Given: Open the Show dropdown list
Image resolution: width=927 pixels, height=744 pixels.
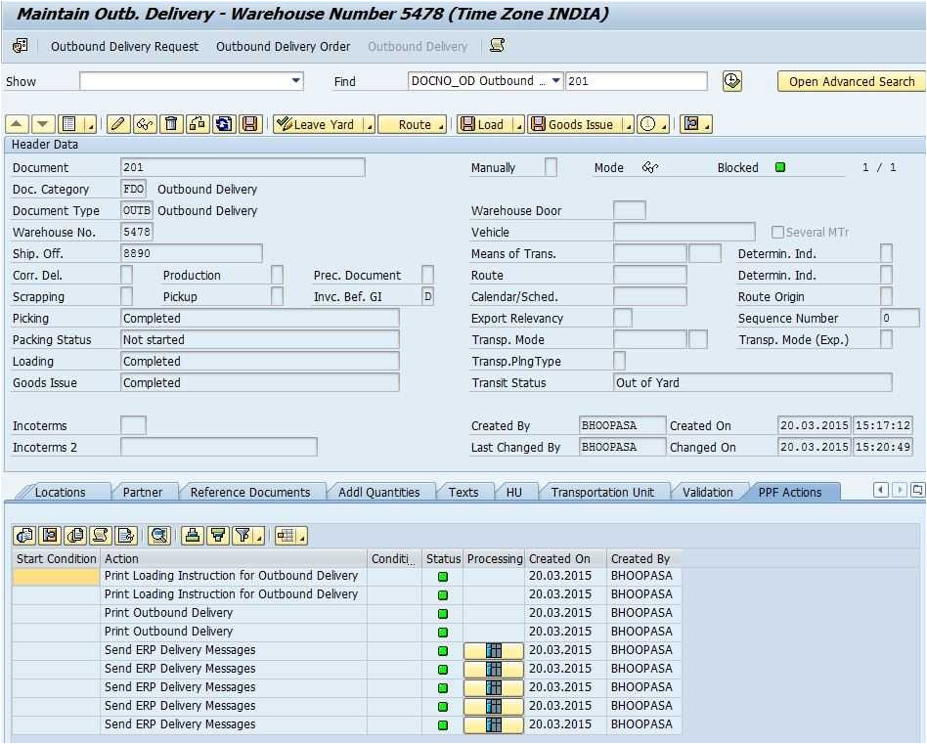Looking at the screenshot, I should [x=295, y=81].
